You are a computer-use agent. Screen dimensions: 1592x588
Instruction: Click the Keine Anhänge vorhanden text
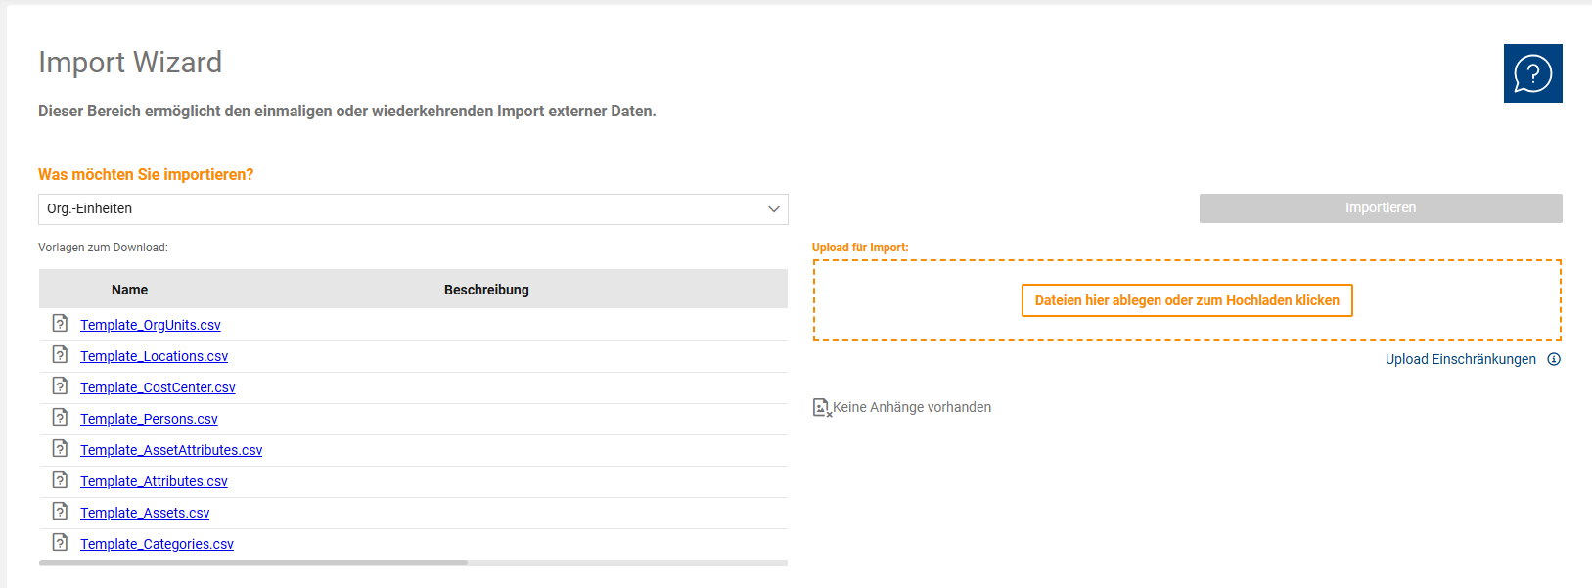(912, 407)
